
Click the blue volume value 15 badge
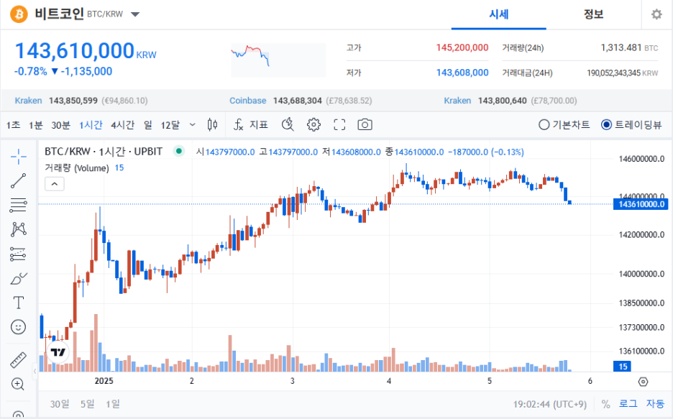point(623,367)
